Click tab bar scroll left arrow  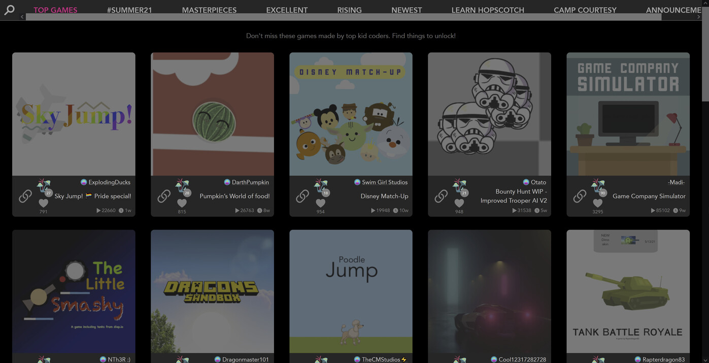[x=22, y=17]
